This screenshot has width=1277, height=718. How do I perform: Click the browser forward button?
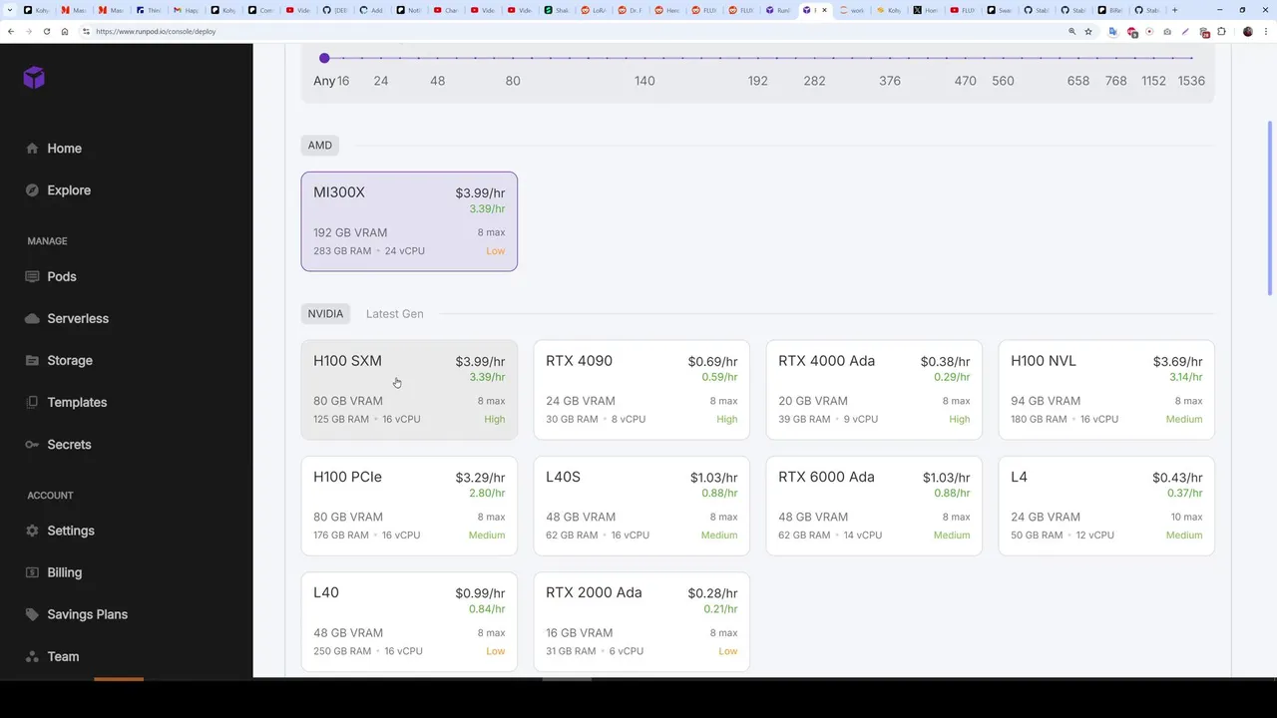pyautogui.click(x=28, y=31)
